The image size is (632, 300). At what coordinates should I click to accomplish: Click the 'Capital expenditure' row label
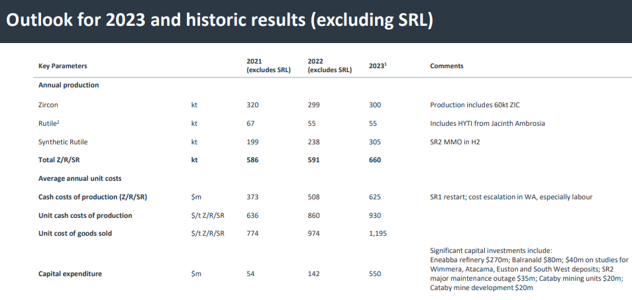[x=70, y=274]
